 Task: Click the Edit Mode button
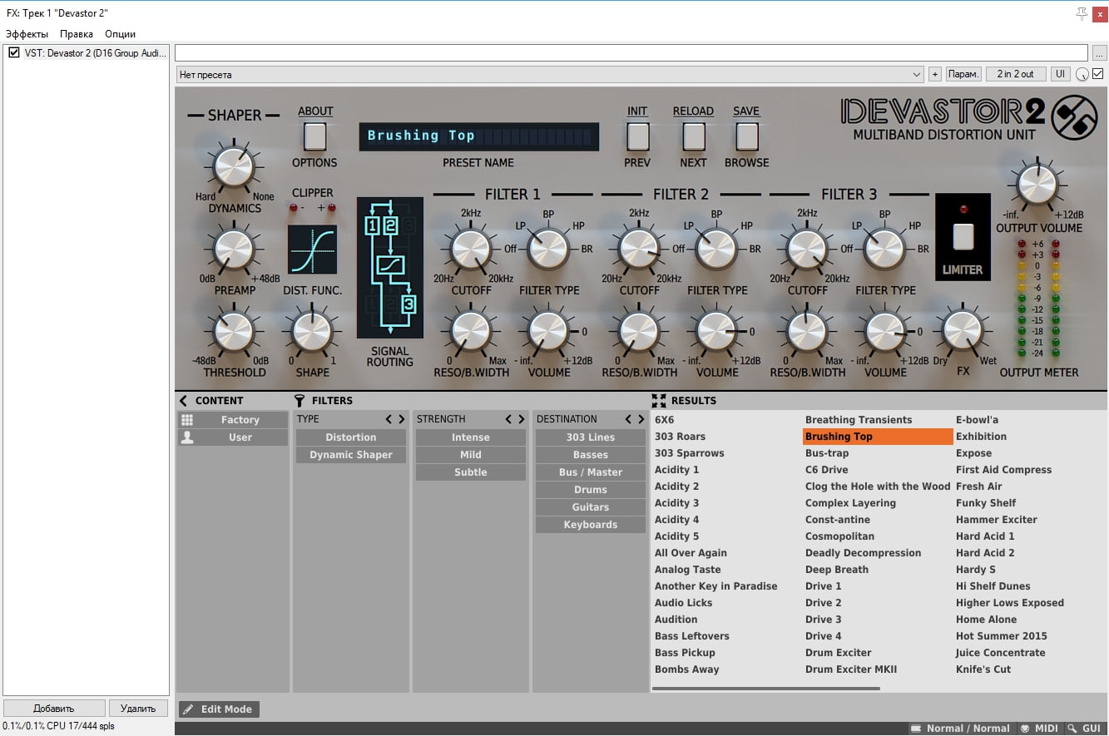point(219,709)
